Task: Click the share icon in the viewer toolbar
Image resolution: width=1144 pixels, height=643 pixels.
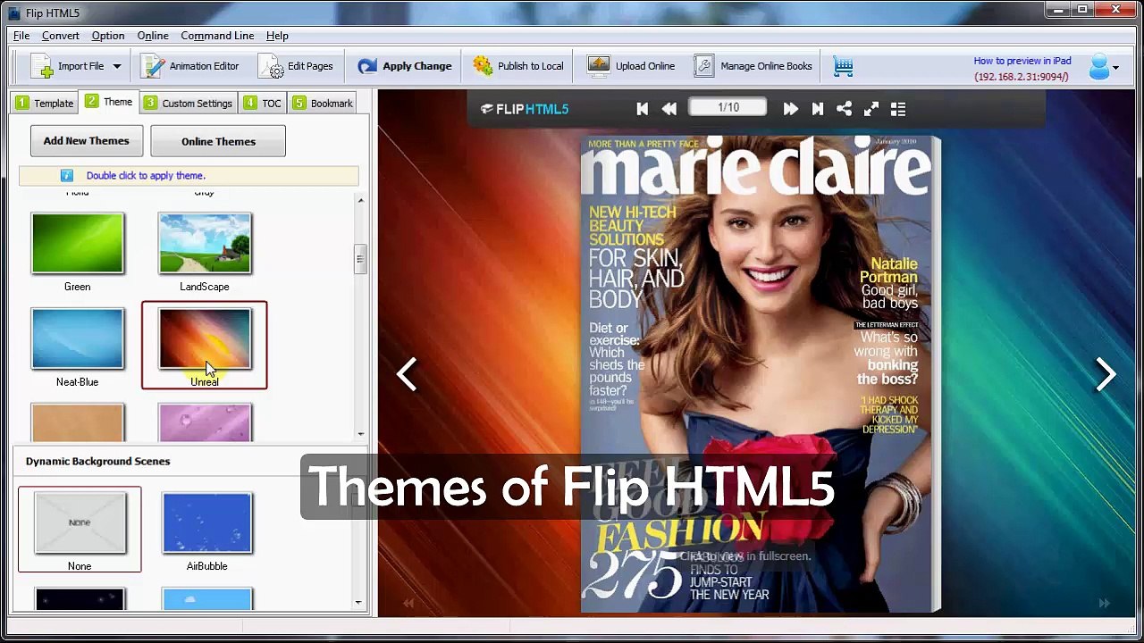Action: click(x=844, y=109)
